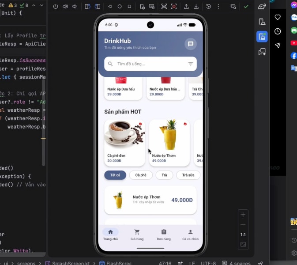Change file encoding UTF-8 in status bar
Image resolution: width=297 pixels, height=265 pixels.
coord(208,263)
